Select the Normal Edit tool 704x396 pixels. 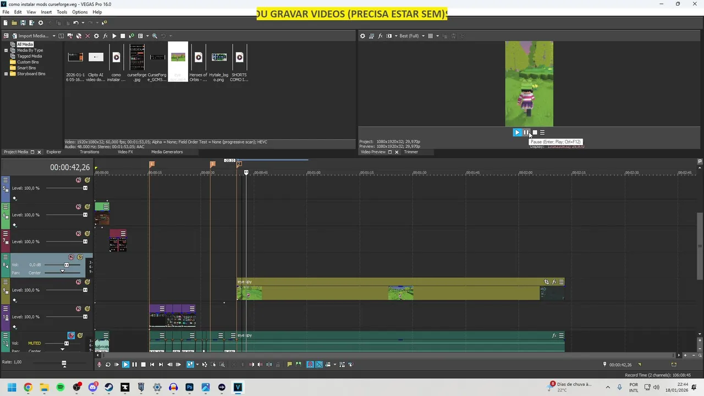[190, 364]
